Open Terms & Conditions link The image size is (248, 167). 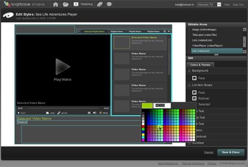click(193, 164)
